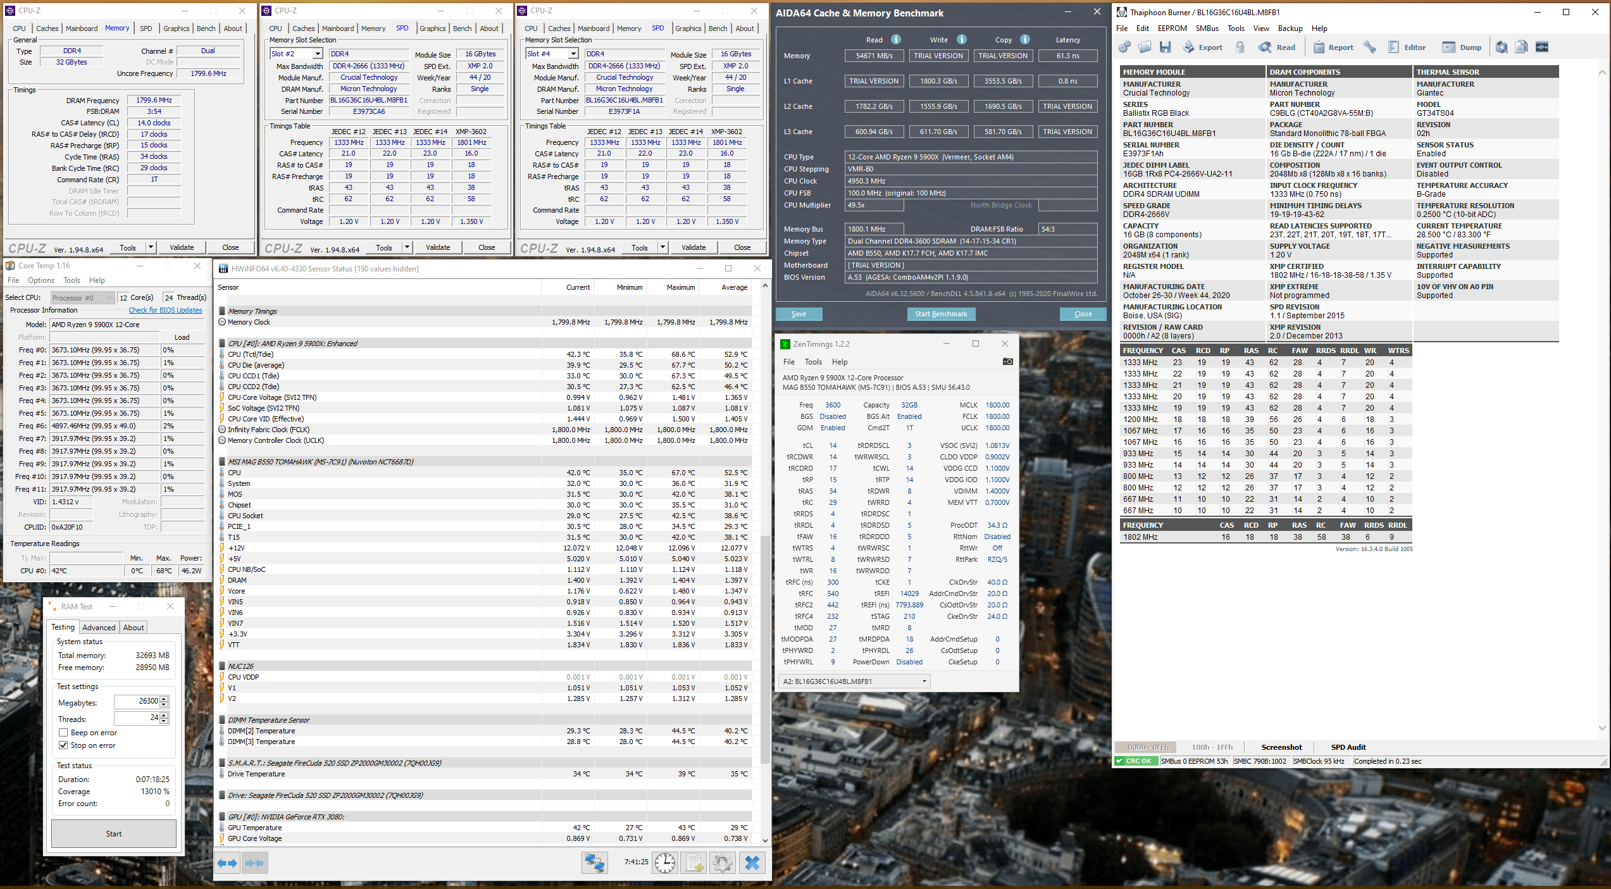Open HWiNFO sensor settings gear

[722, 862]
